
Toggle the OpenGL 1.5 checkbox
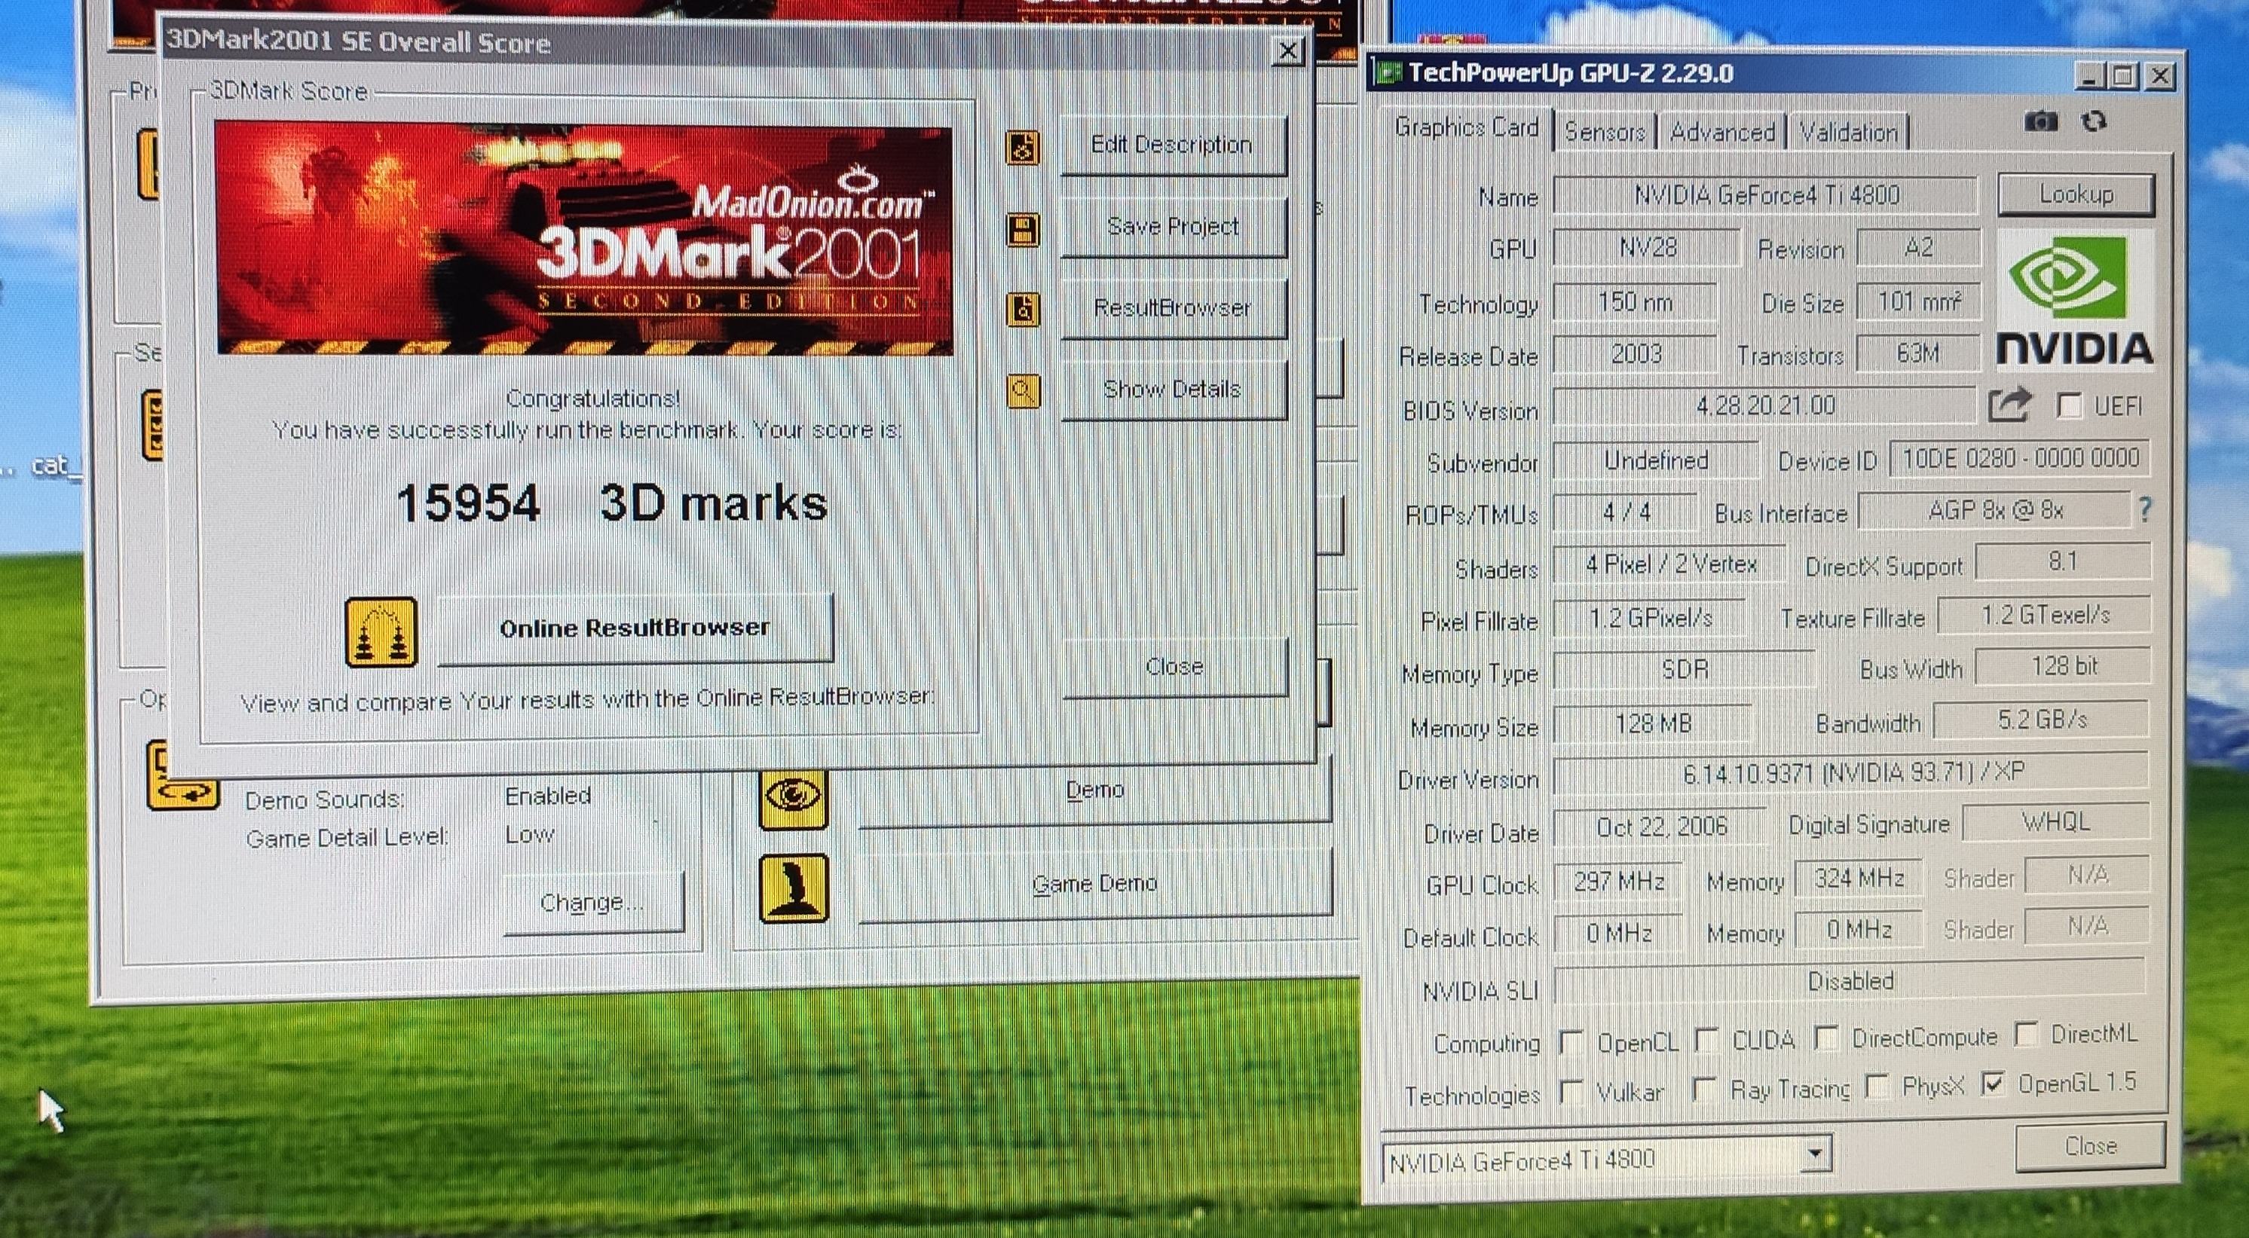pyautogui.click(x=1992, y=1084)
